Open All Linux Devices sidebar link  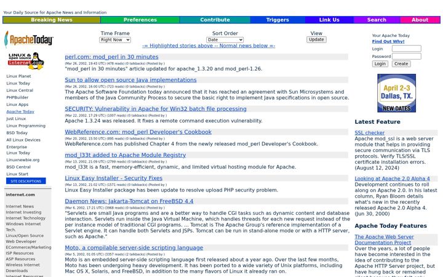point(23,140)
